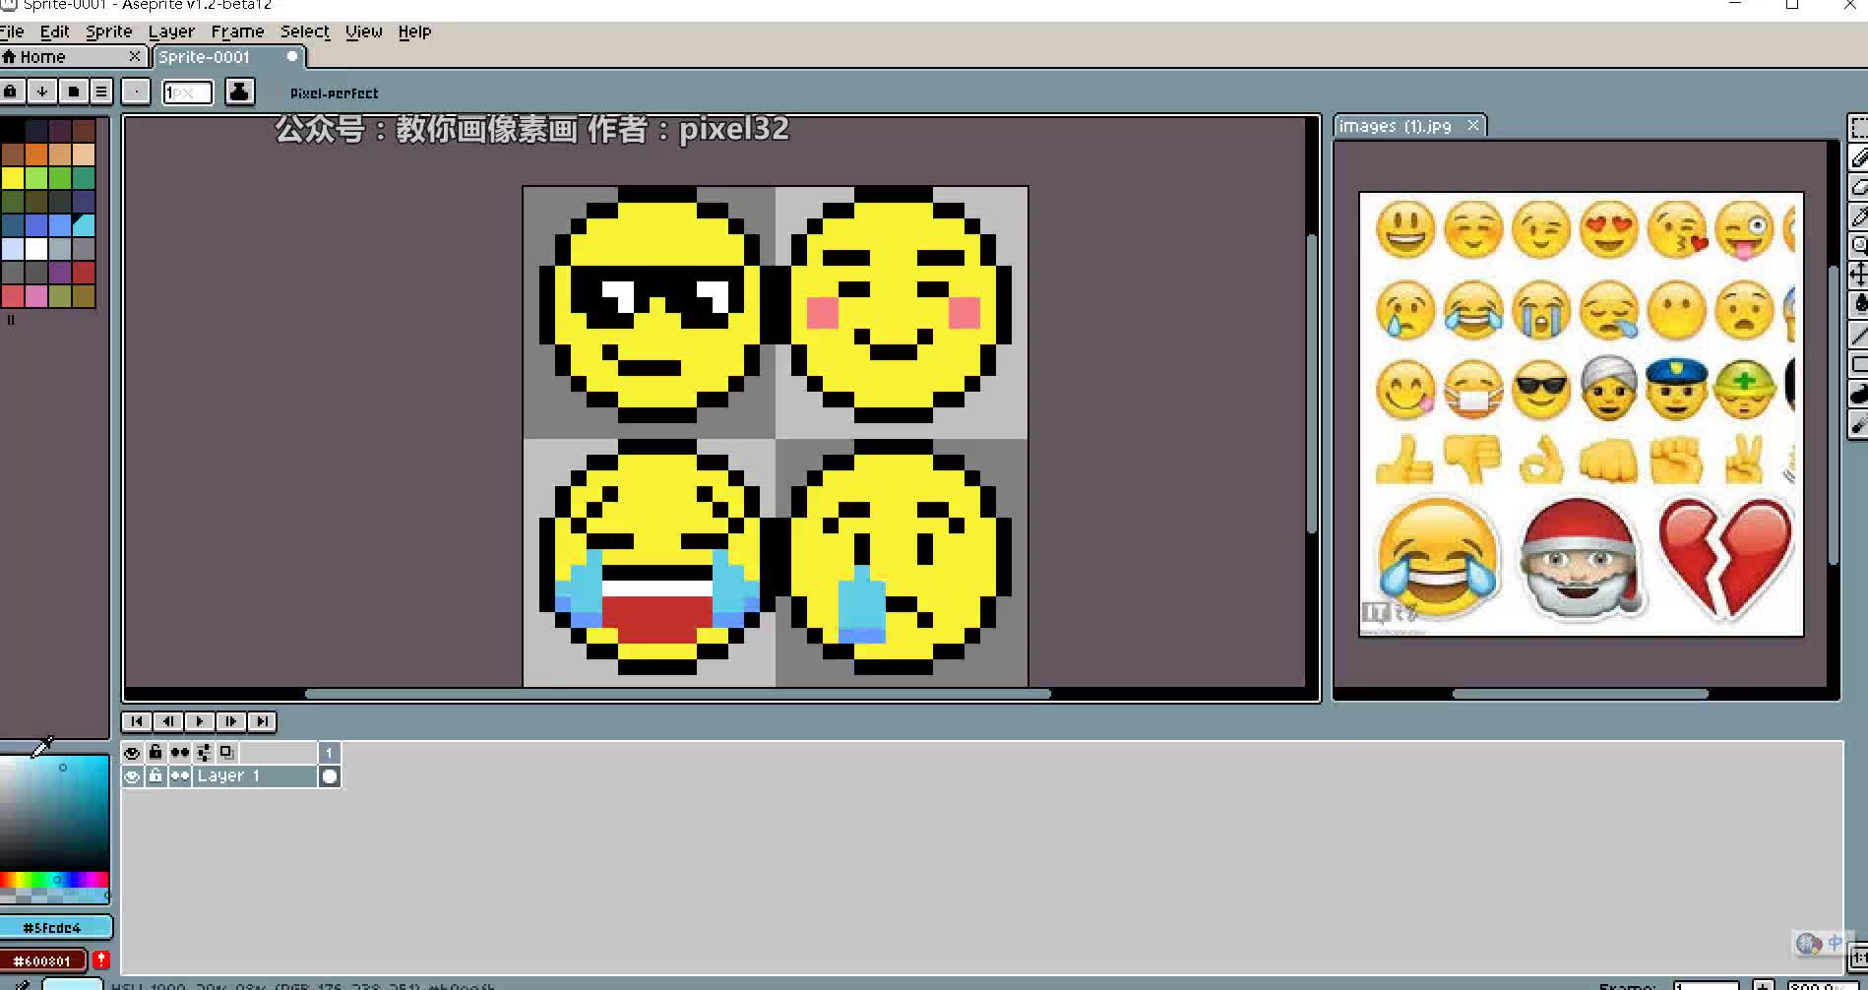Open the Select menu

point(305,31)
